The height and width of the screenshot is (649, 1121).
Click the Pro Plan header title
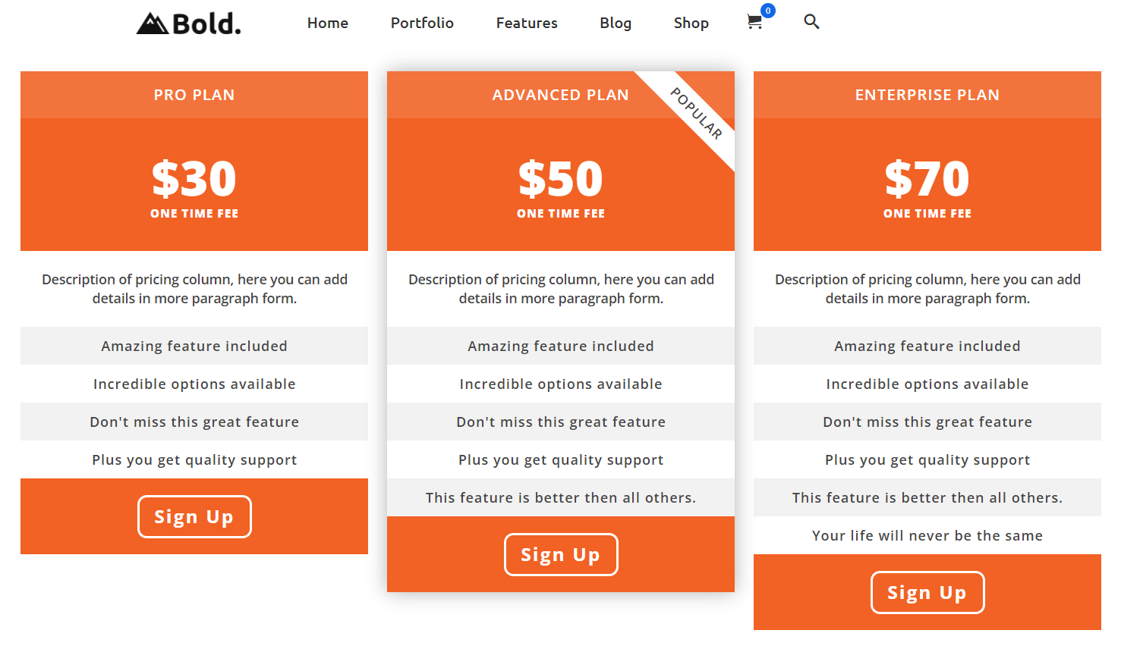click(x=194, y=95)
